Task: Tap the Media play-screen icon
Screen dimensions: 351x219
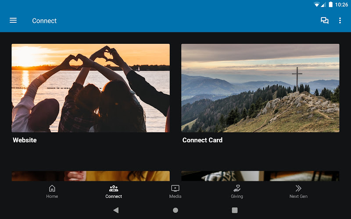Action: click(x=175, y=188)
